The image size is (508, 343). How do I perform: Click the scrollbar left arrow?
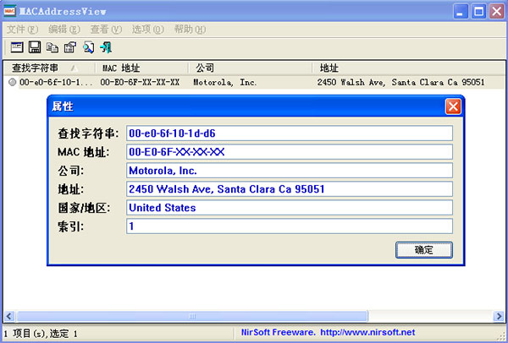point(9,316)
